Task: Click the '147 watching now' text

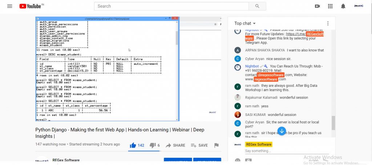Action: tap(51, 144)
